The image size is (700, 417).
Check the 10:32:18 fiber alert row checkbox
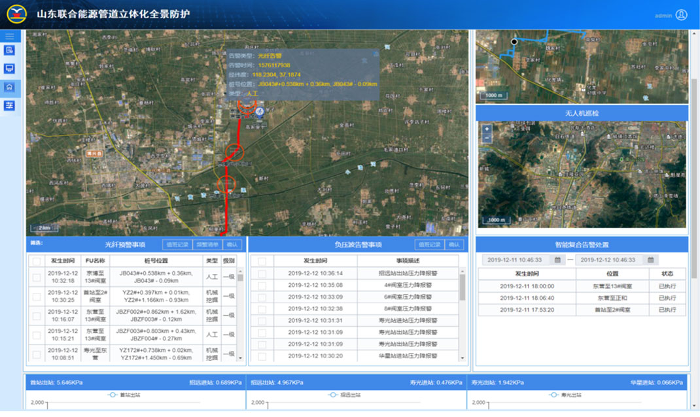37,277
